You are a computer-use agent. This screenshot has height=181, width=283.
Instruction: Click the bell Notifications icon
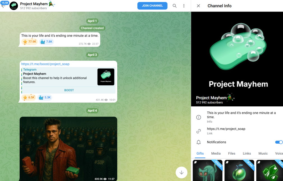[199, 142]
